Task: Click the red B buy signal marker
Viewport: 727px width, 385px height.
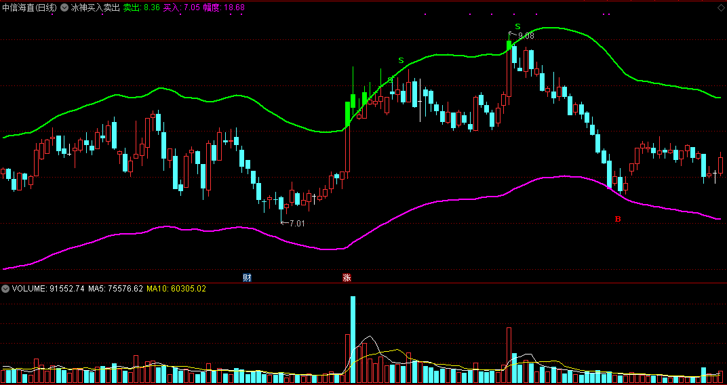Action: (x=618, y=219)
